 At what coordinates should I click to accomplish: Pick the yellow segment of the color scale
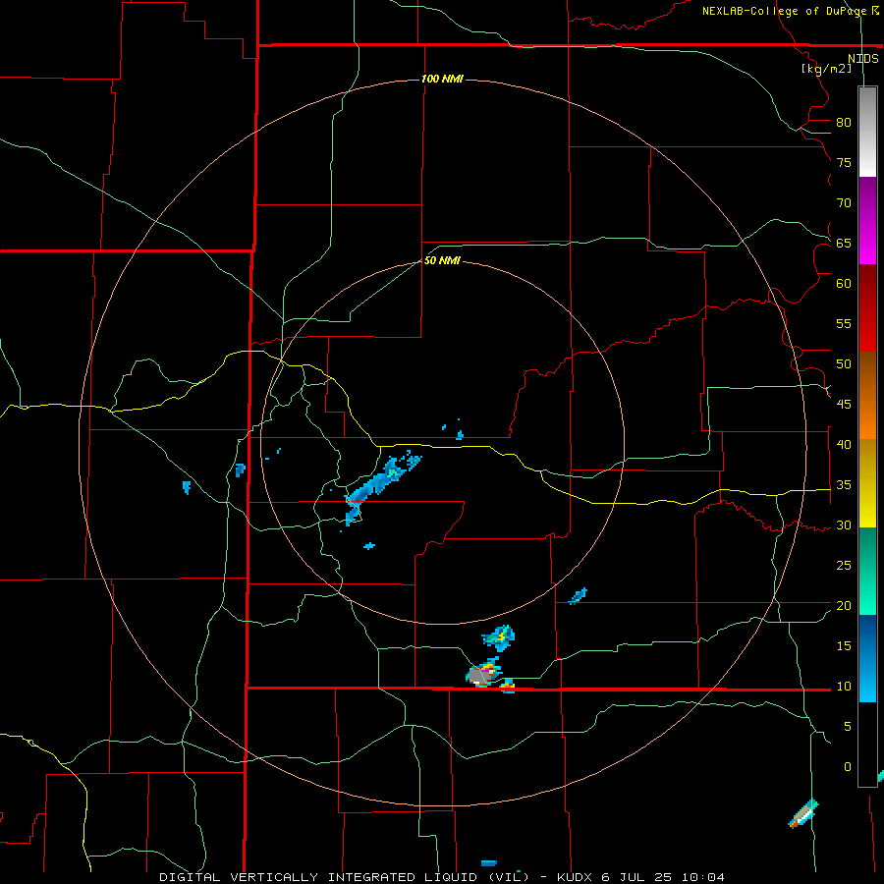pyautogui.click(x=867, y=483)
